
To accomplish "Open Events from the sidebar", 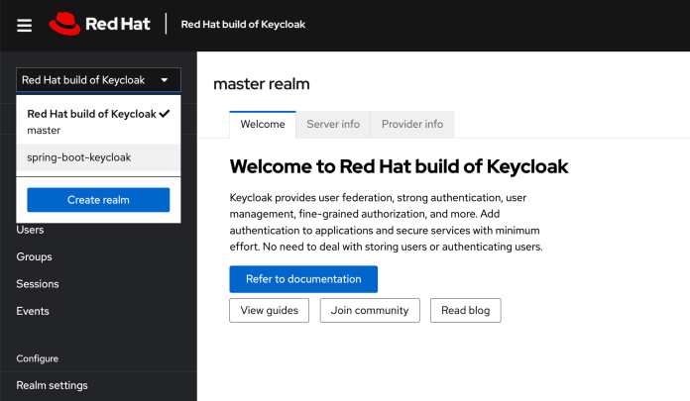I will click(33, 311).
